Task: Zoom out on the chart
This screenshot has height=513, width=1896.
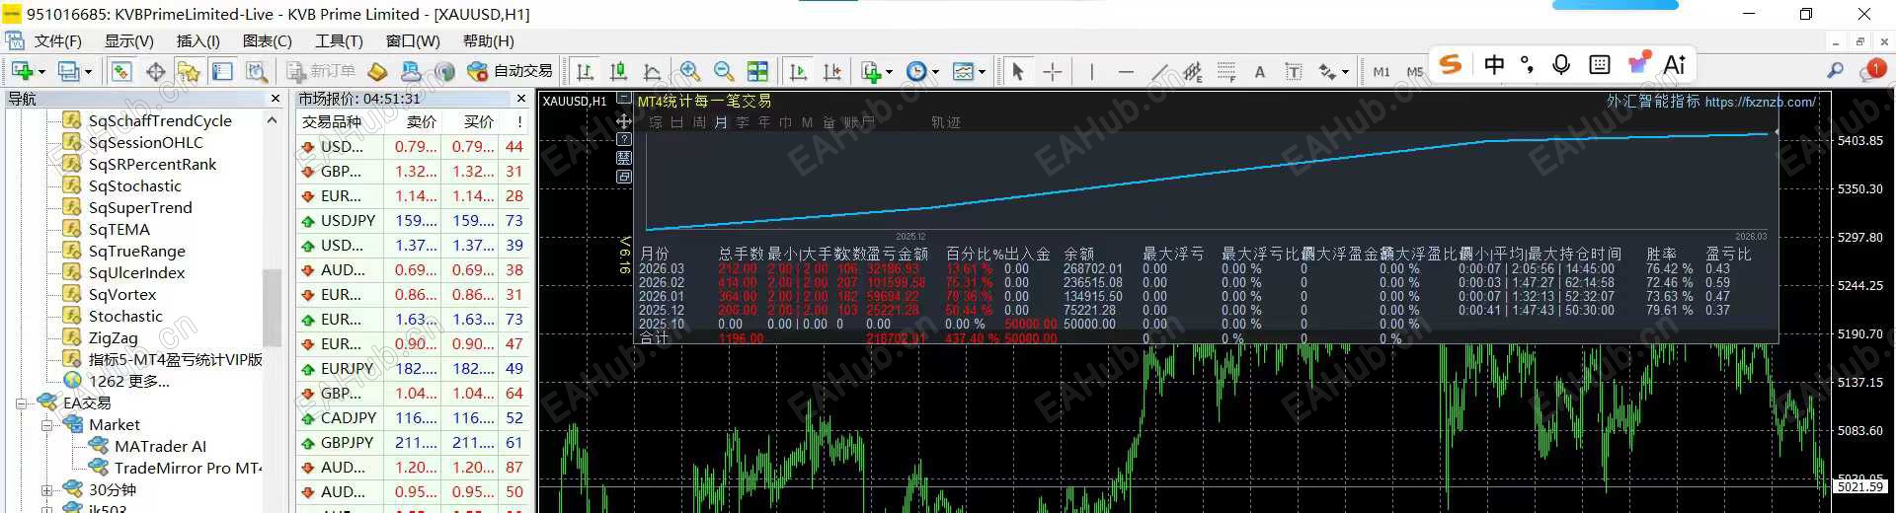Action: pyautogui.click(x=724, y=71)
